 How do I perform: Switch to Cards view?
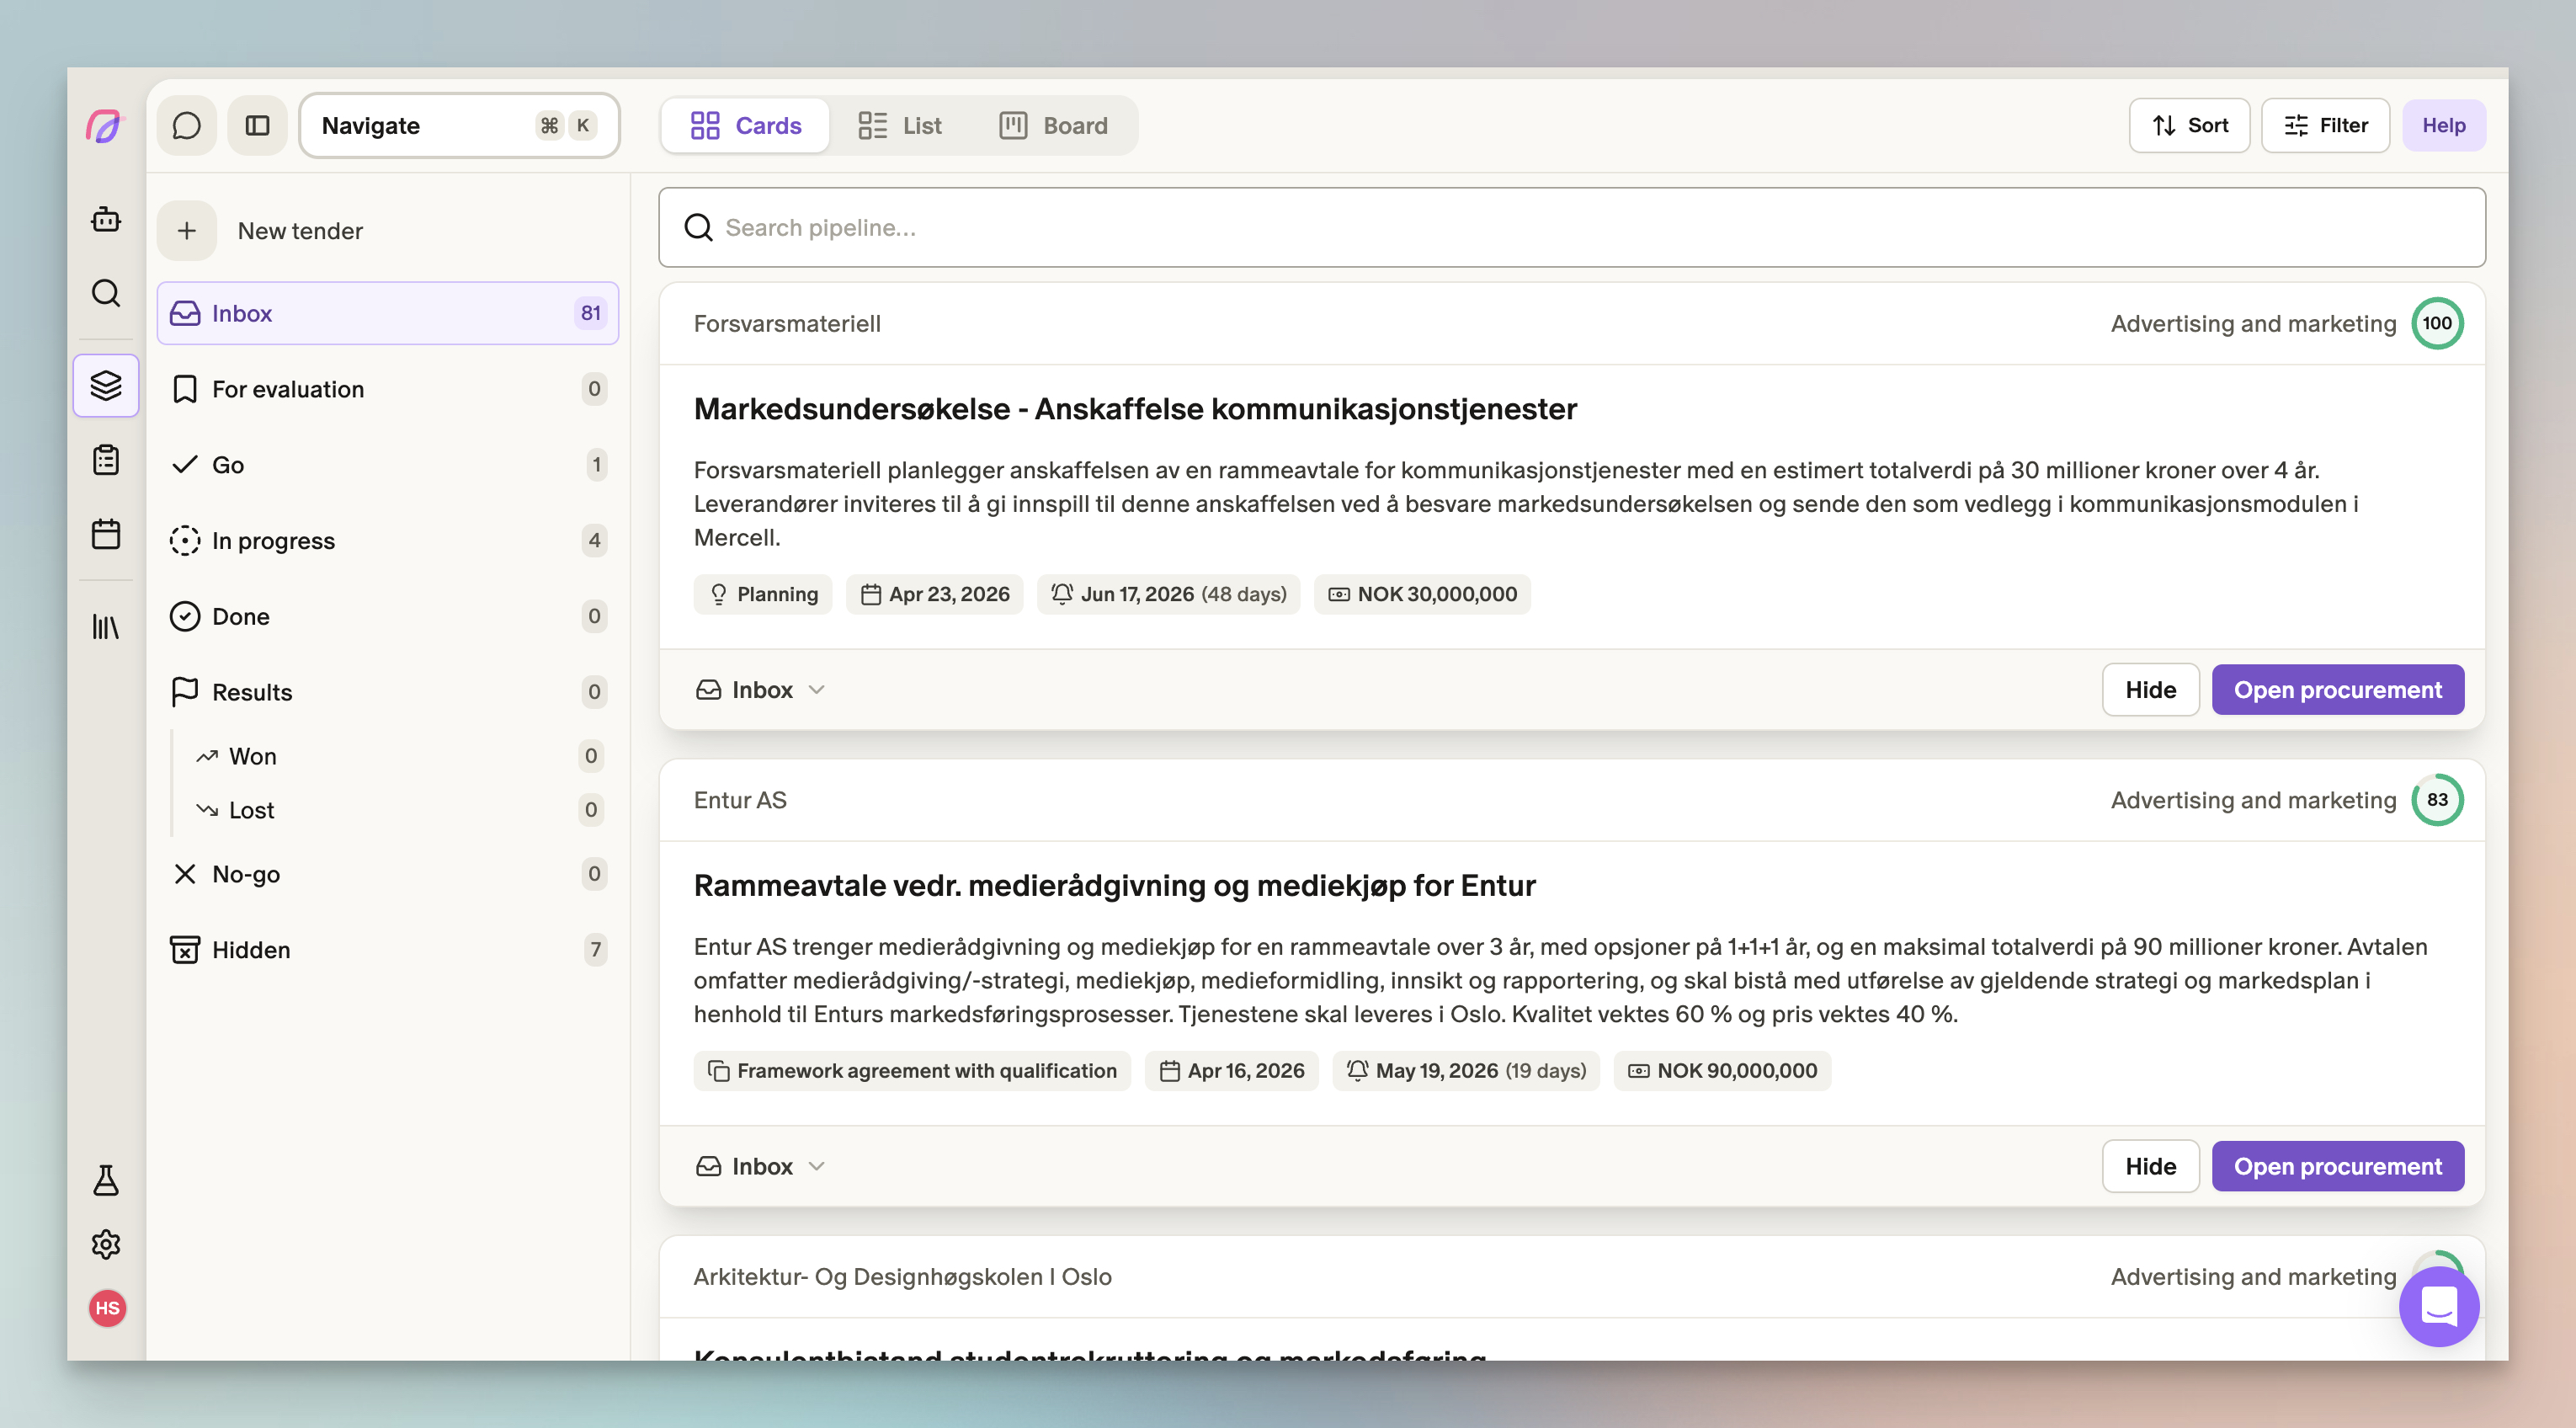click(746, 125)
